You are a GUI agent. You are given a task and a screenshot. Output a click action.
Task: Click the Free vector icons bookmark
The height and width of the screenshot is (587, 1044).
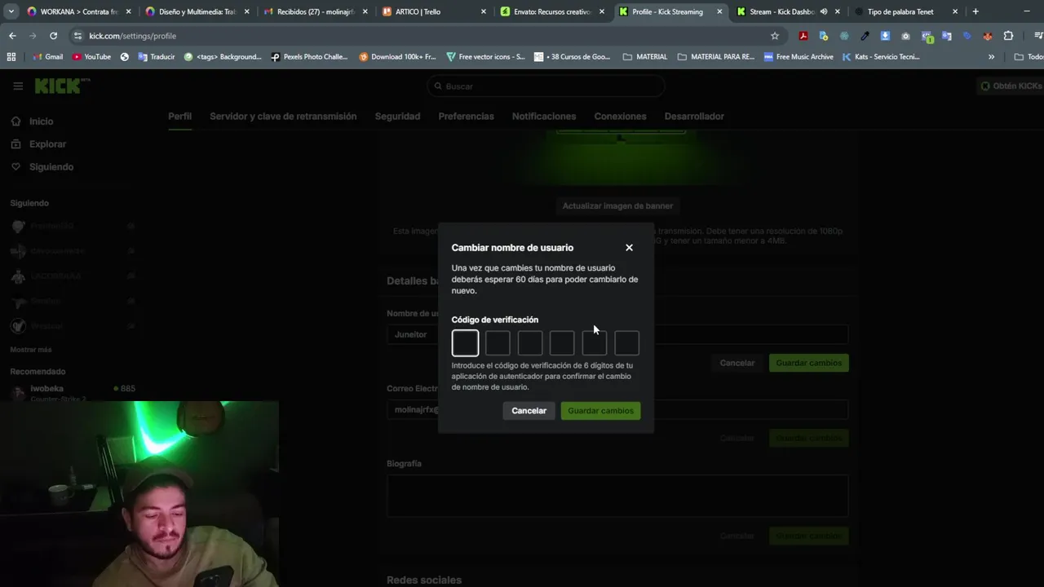coord(485,57)
